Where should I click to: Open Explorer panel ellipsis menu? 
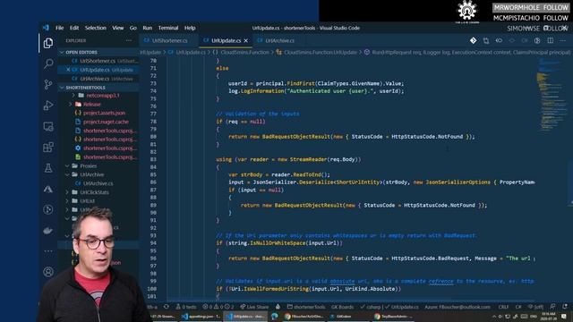coord(129,40)
